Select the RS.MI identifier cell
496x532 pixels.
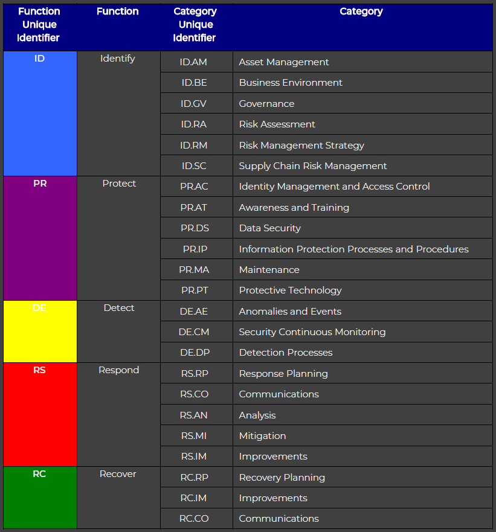coord(196,435)
